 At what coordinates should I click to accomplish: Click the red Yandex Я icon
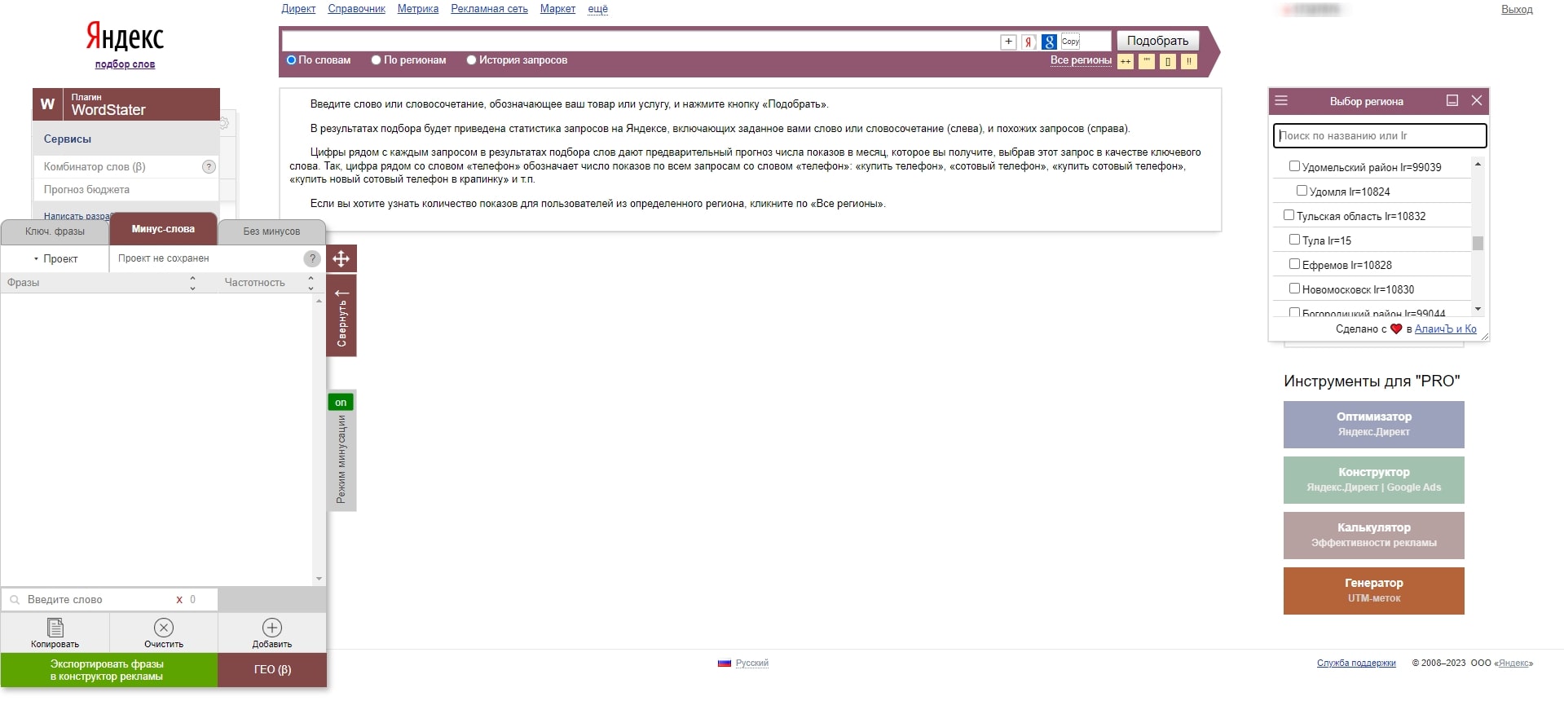click(x=1029, y=42)
